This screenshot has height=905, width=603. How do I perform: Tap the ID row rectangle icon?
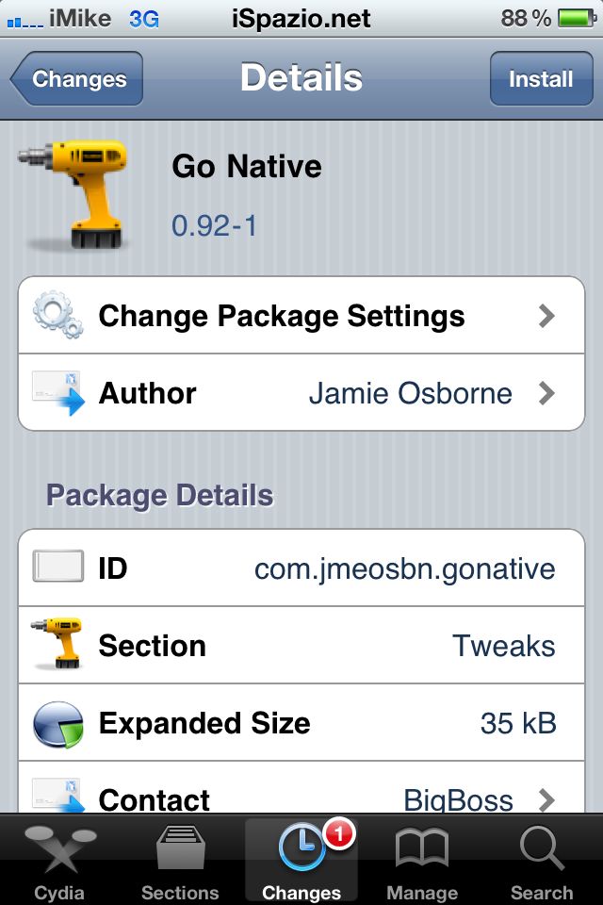(57, 568)
